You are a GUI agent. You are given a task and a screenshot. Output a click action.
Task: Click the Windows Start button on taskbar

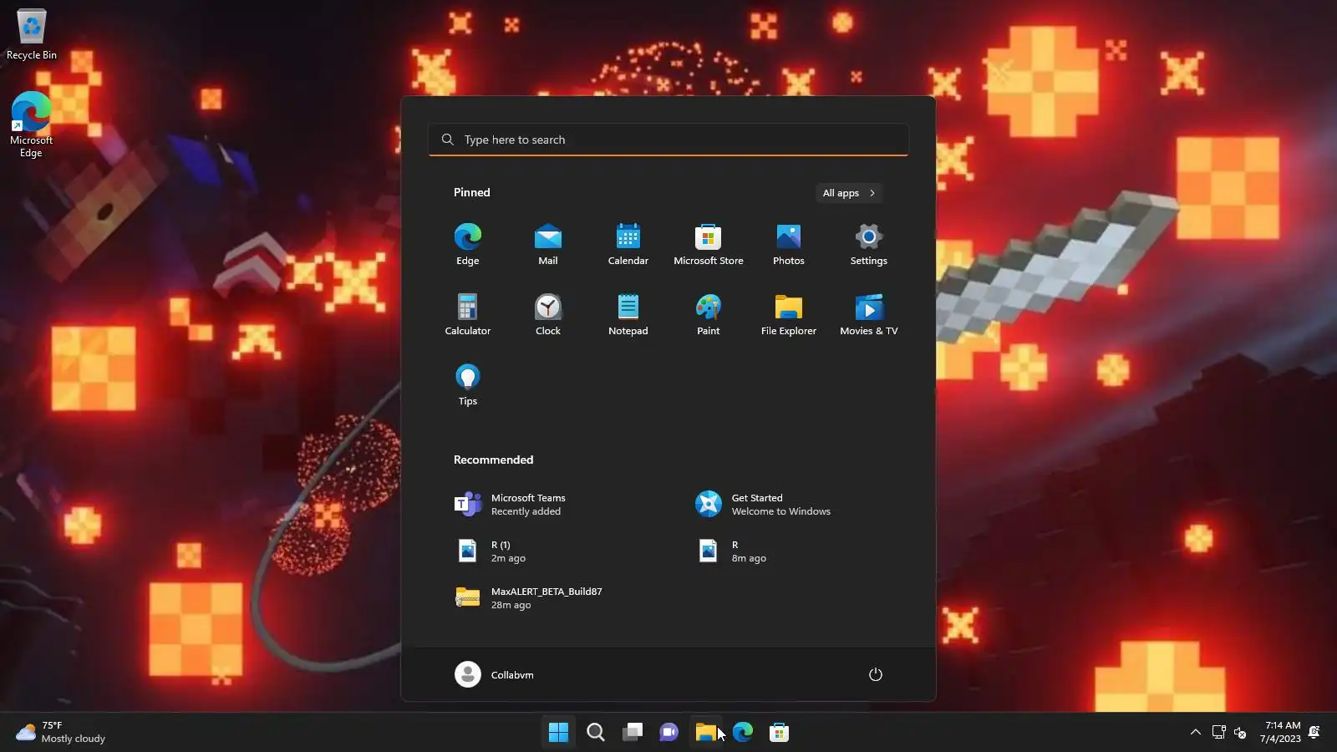[x=558, y=733]
